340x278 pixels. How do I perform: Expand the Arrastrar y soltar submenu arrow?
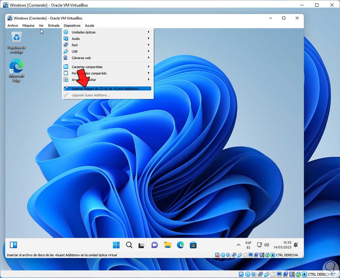click(148, 79)
